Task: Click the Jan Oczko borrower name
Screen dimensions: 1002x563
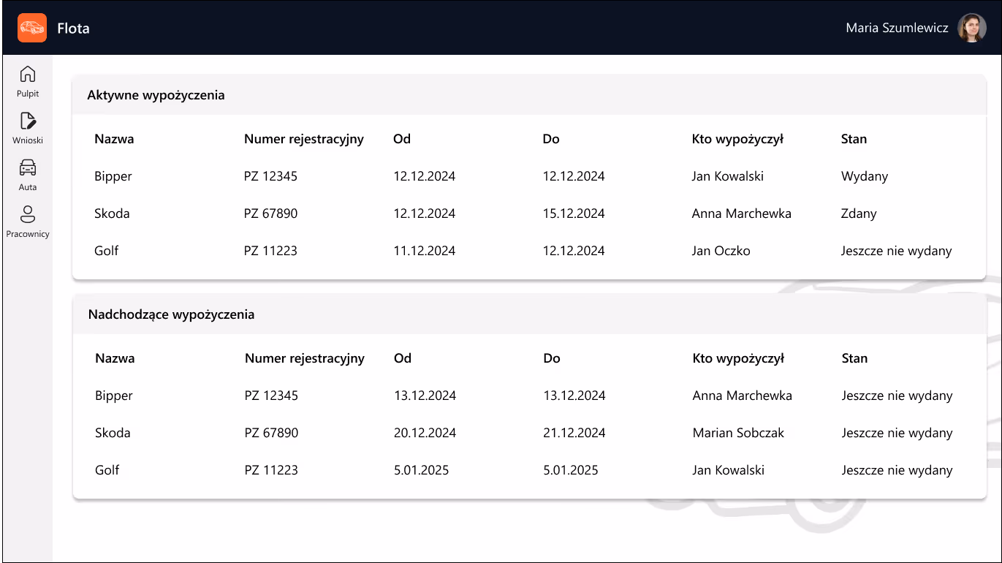Action: [x=721, y=251]
